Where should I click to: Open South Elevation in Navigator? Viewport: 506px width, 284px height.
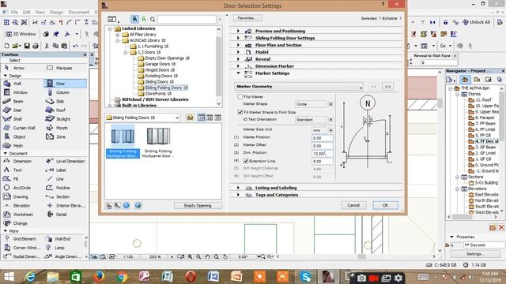tap(487, 207)
